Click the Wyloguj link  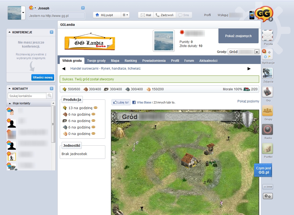tap(223, 15)
